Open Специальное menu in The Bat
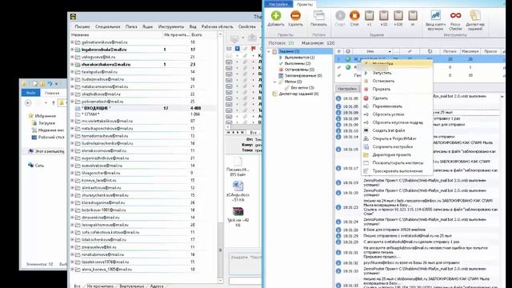The width and height of the screenshot is (512, 288). pyautogui.click(x=107, y=26)
